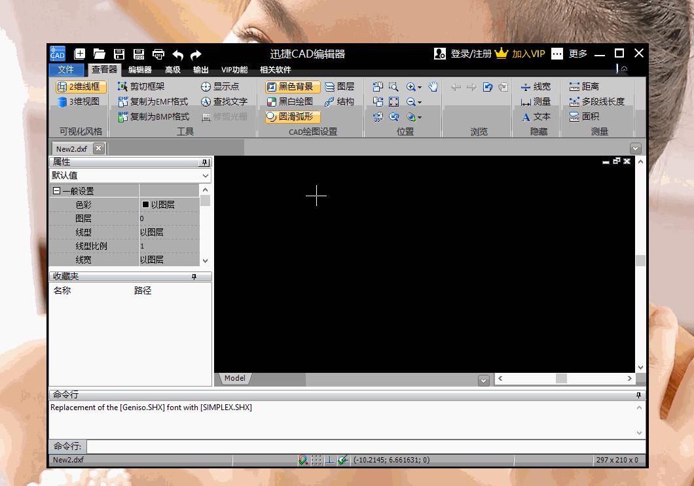
Task: Collapse the 一般设置 section
Action: [x=56, y=191]
